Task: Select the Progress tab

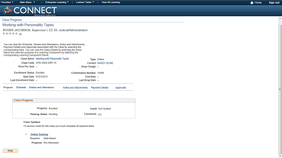Action: (x=8, y=87)
